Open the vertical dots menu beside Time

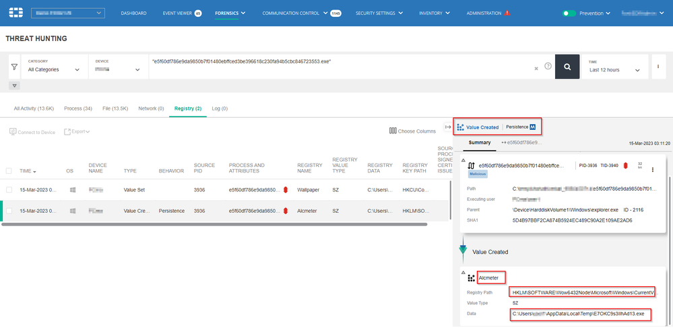(658, 67)
